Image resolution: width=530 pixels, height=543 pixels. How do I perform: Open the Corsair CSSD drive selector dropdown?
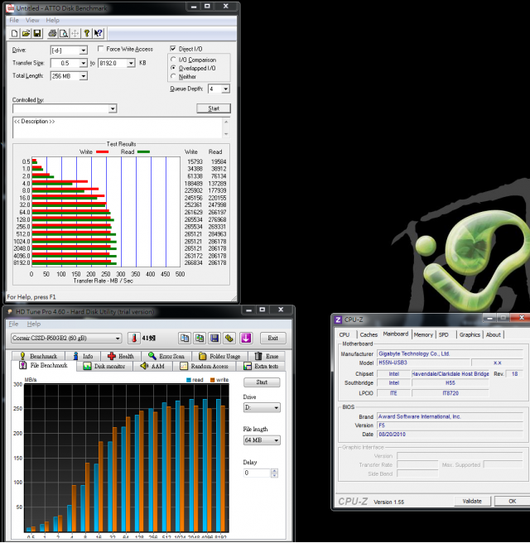coord(65,338)
